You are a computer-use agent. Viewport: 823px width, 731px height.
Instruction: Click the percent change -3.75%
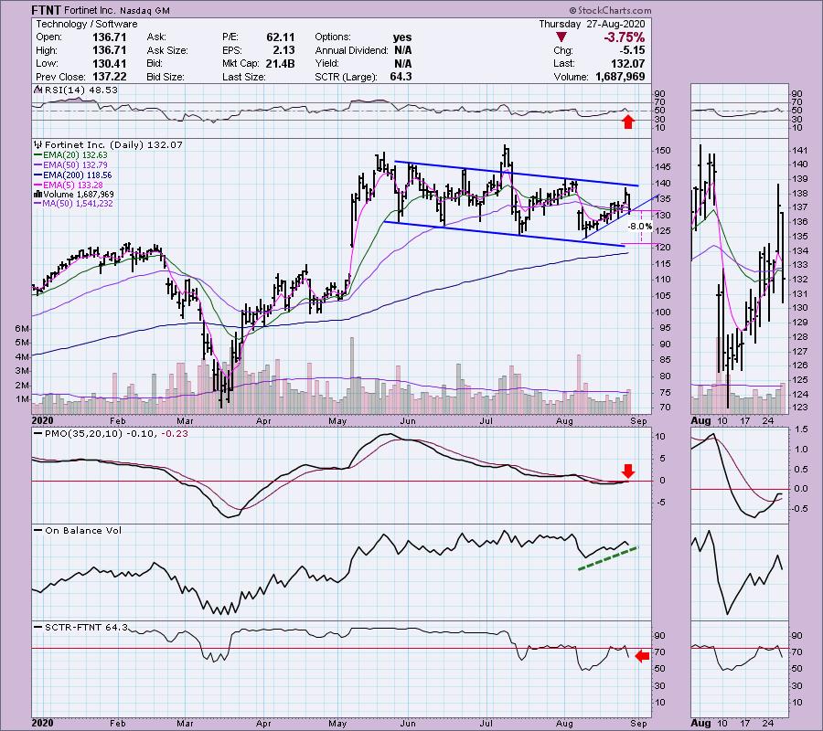point(624,37)
